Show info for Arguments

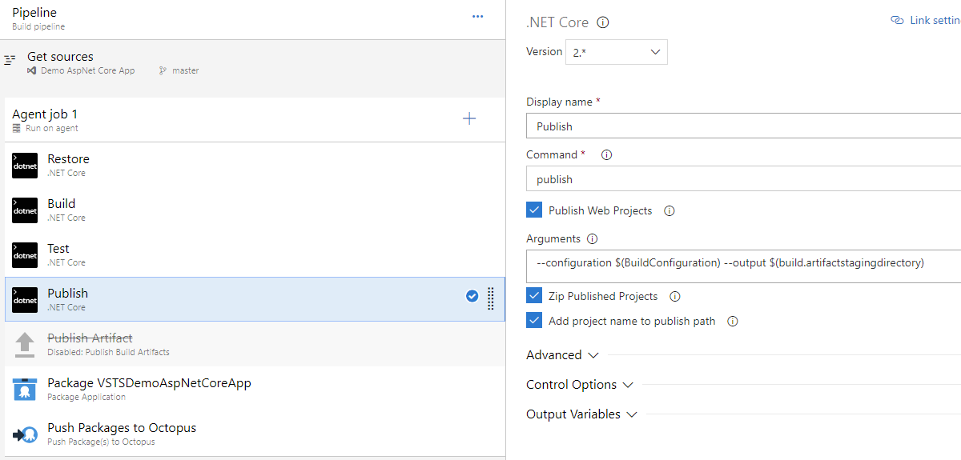pyautogui.click(x=593, y=239)
